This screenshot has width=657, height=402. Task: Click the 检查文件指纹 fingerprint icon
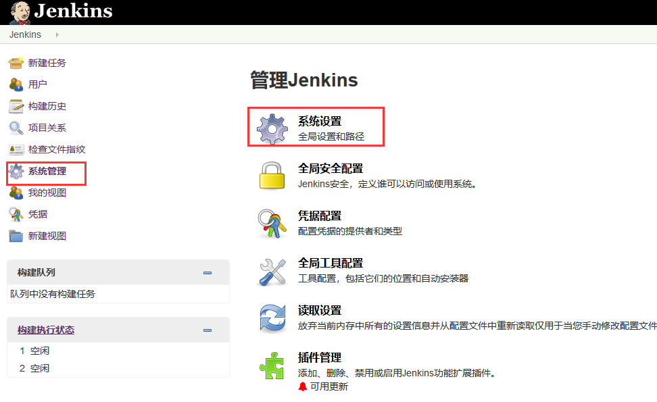[16, 149]
